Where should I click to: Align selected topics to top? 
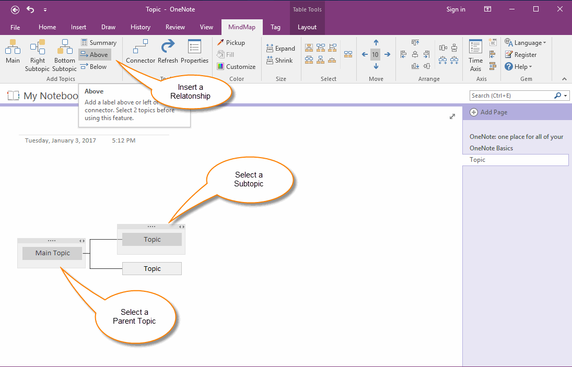click(x=415, y=43)
